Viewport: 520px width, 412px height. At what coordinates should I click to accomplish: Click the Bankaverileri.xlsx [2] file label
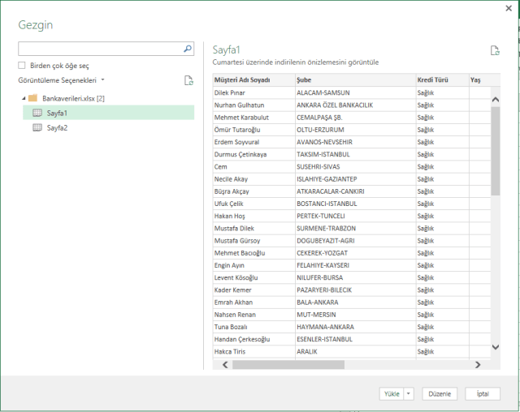(73, 98)
